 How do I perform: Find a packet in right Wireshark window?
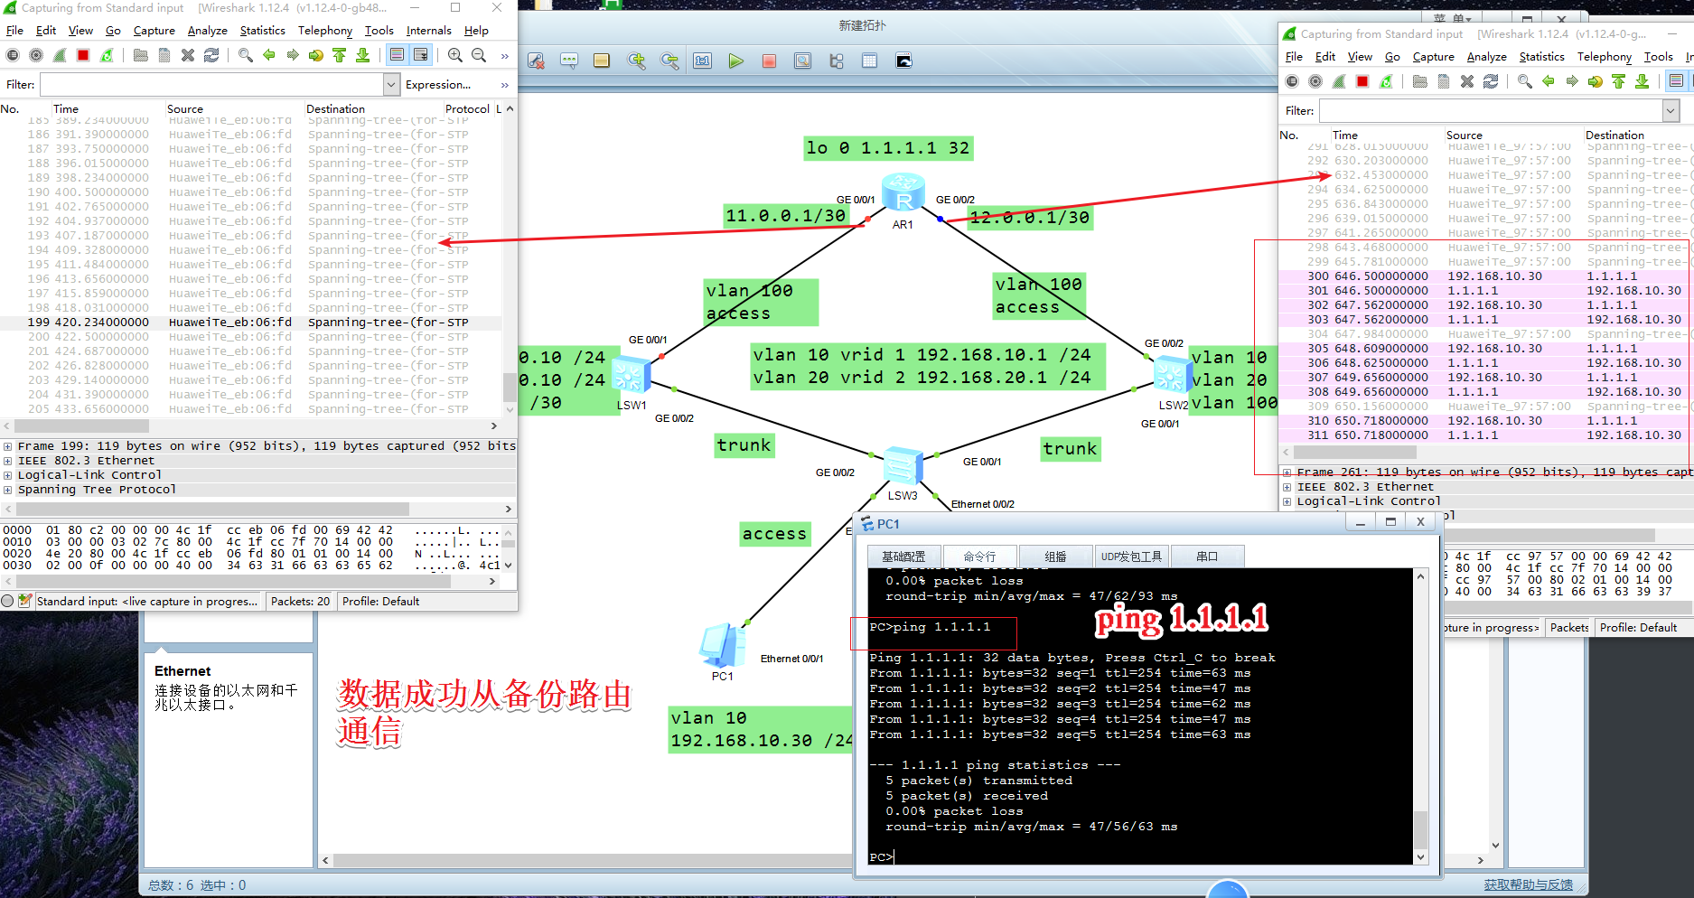point(1525,81)
